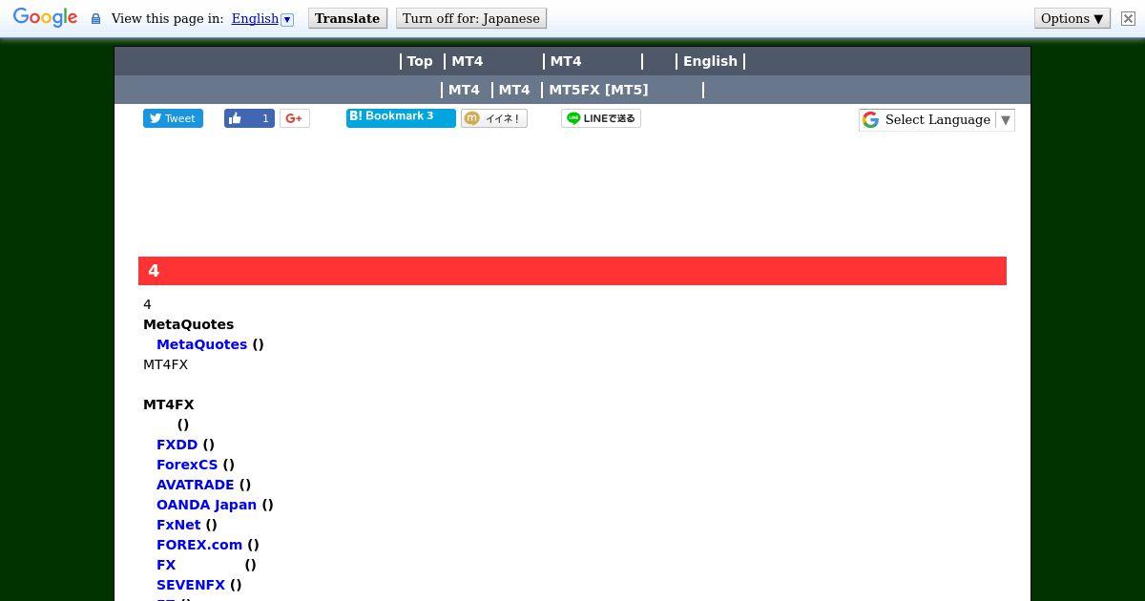
Task: Go to the Top page
Action: tap(420, 61)
